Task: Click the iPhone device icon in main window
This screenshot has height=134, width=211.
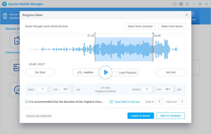Action: (5, 16)
